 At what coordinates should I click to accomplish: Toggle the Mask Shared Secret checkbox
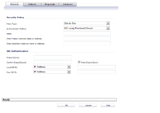[79, 62]
